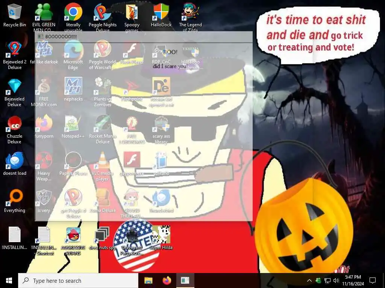
Task: Select the !INSTALLIN... text file icon
Action: point(15,238)
